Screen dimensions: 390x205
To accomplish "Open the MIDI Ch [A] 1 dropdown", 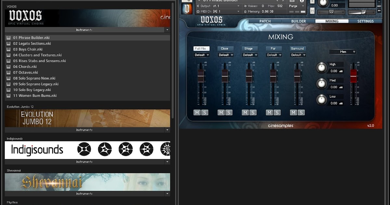I will click(x=219, y=11).
